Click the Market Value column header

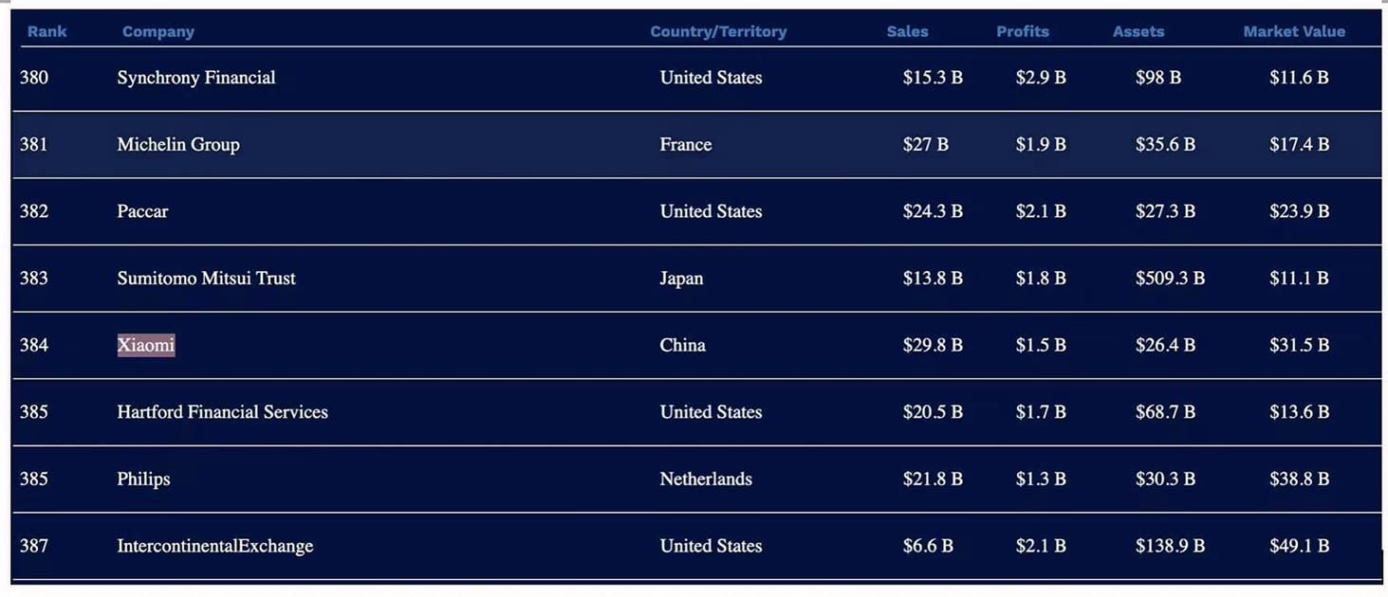[x=1293, y=31]
